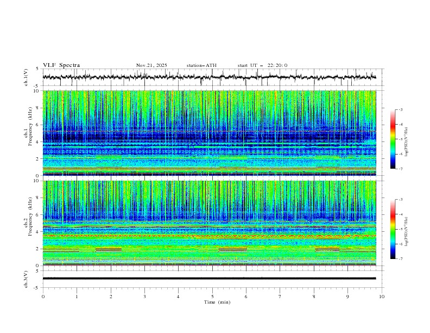
Task: Click the -3 label on upper color bar
Action: point(400,109)
